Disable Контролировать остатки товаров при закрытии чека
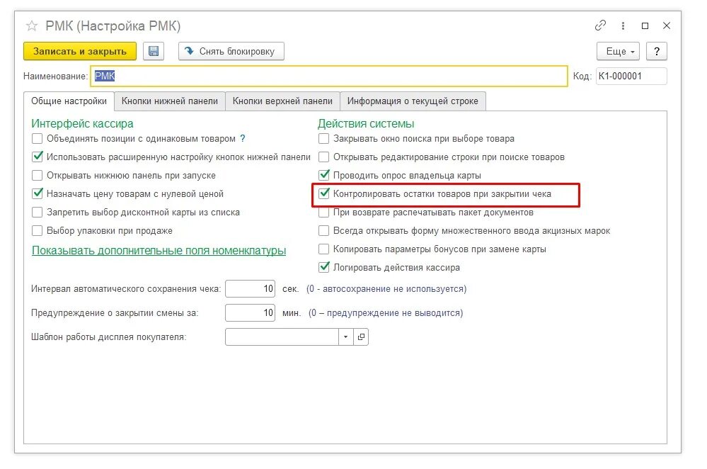The height and width of the screenshot is (469, 707). (326, 195)
